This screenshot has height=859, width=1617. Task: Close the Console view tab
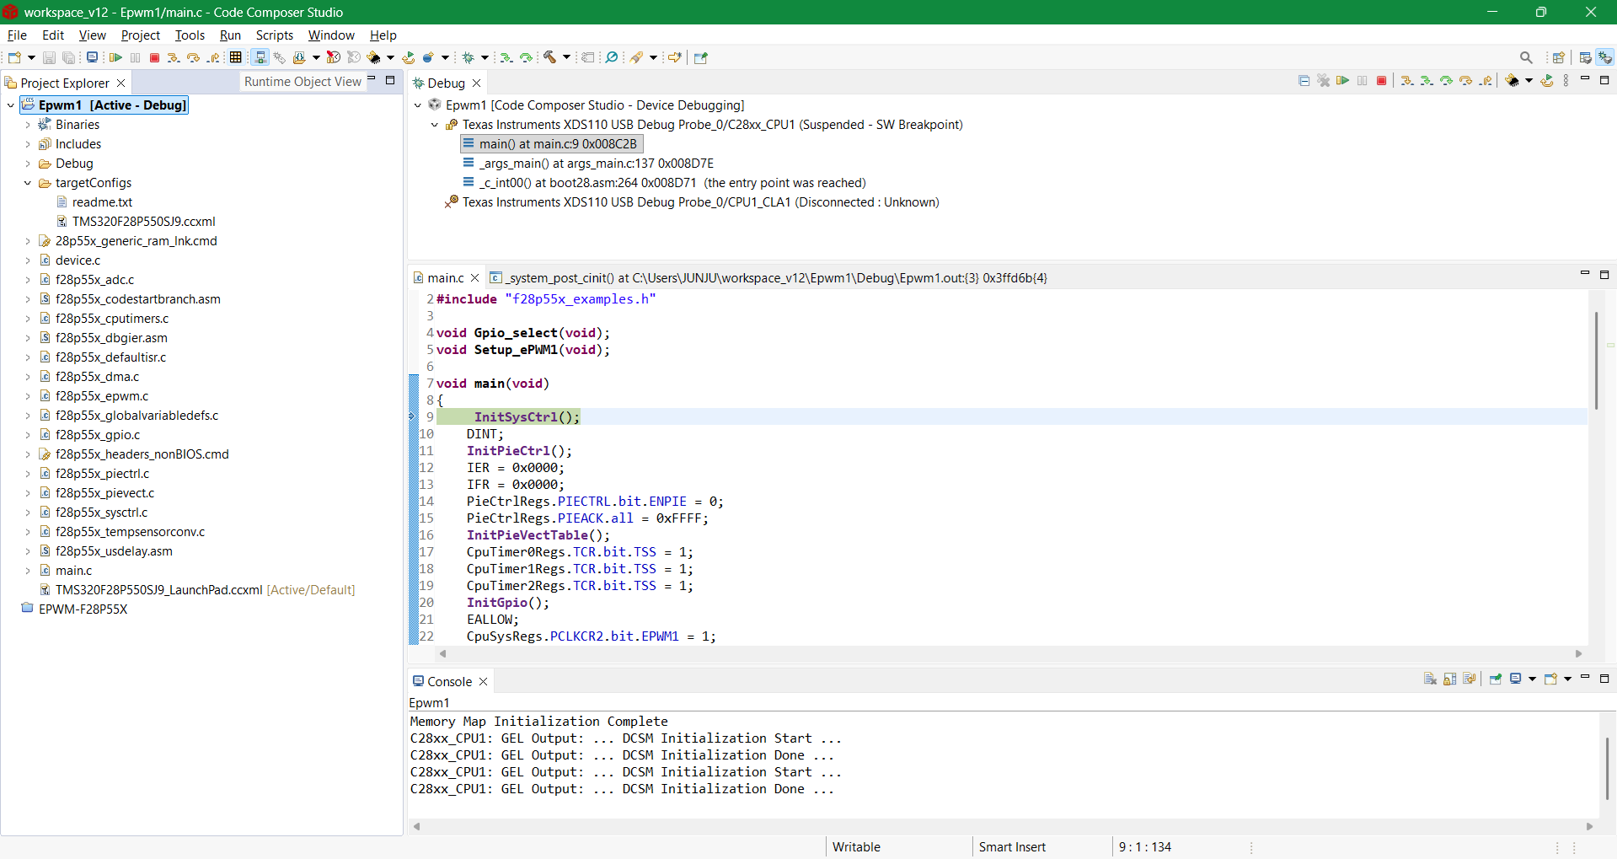tap(484, 682)
